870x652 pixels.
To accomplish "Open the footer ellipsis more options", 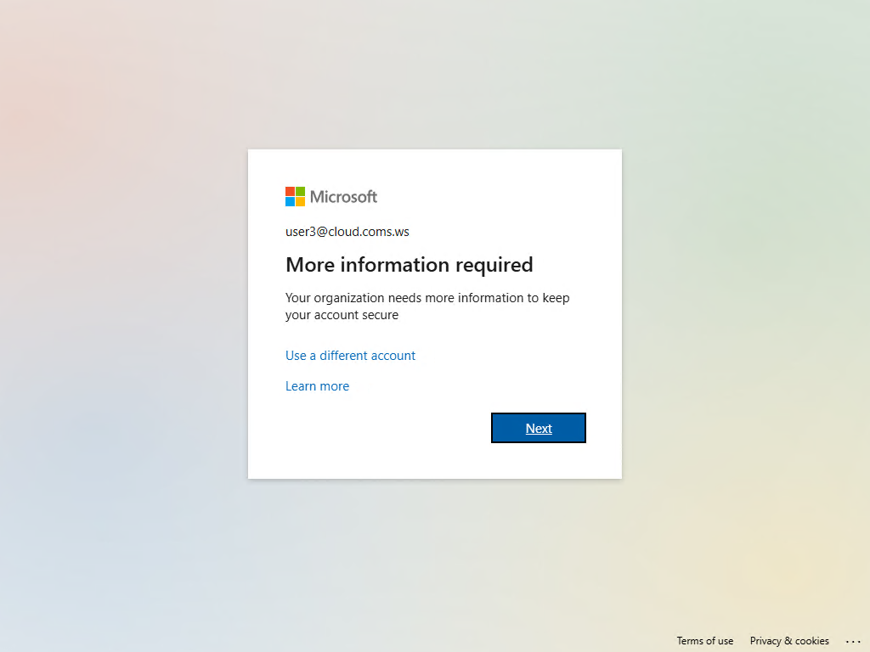I will 853,641.
